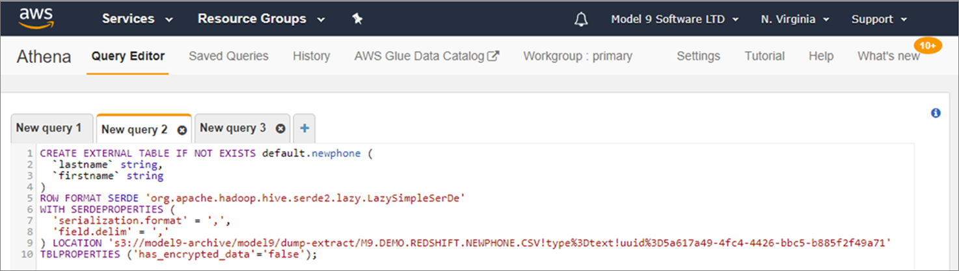959x271 pixels.
Task: Open the Resource Groups dropdown
Action: click(x=261, y=19)
